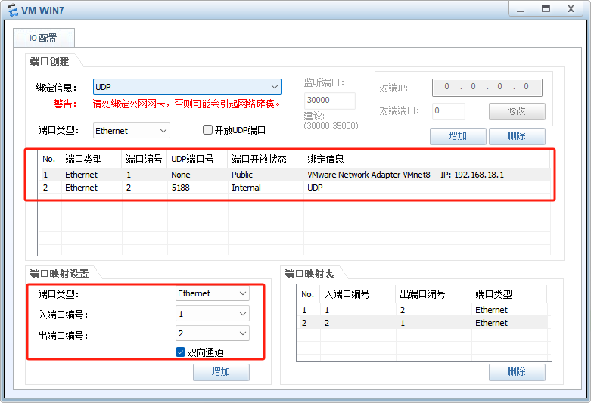The image size is (591, 403).
Task: Click 删除 button in 端口创建 section
Action: (517, 136)
